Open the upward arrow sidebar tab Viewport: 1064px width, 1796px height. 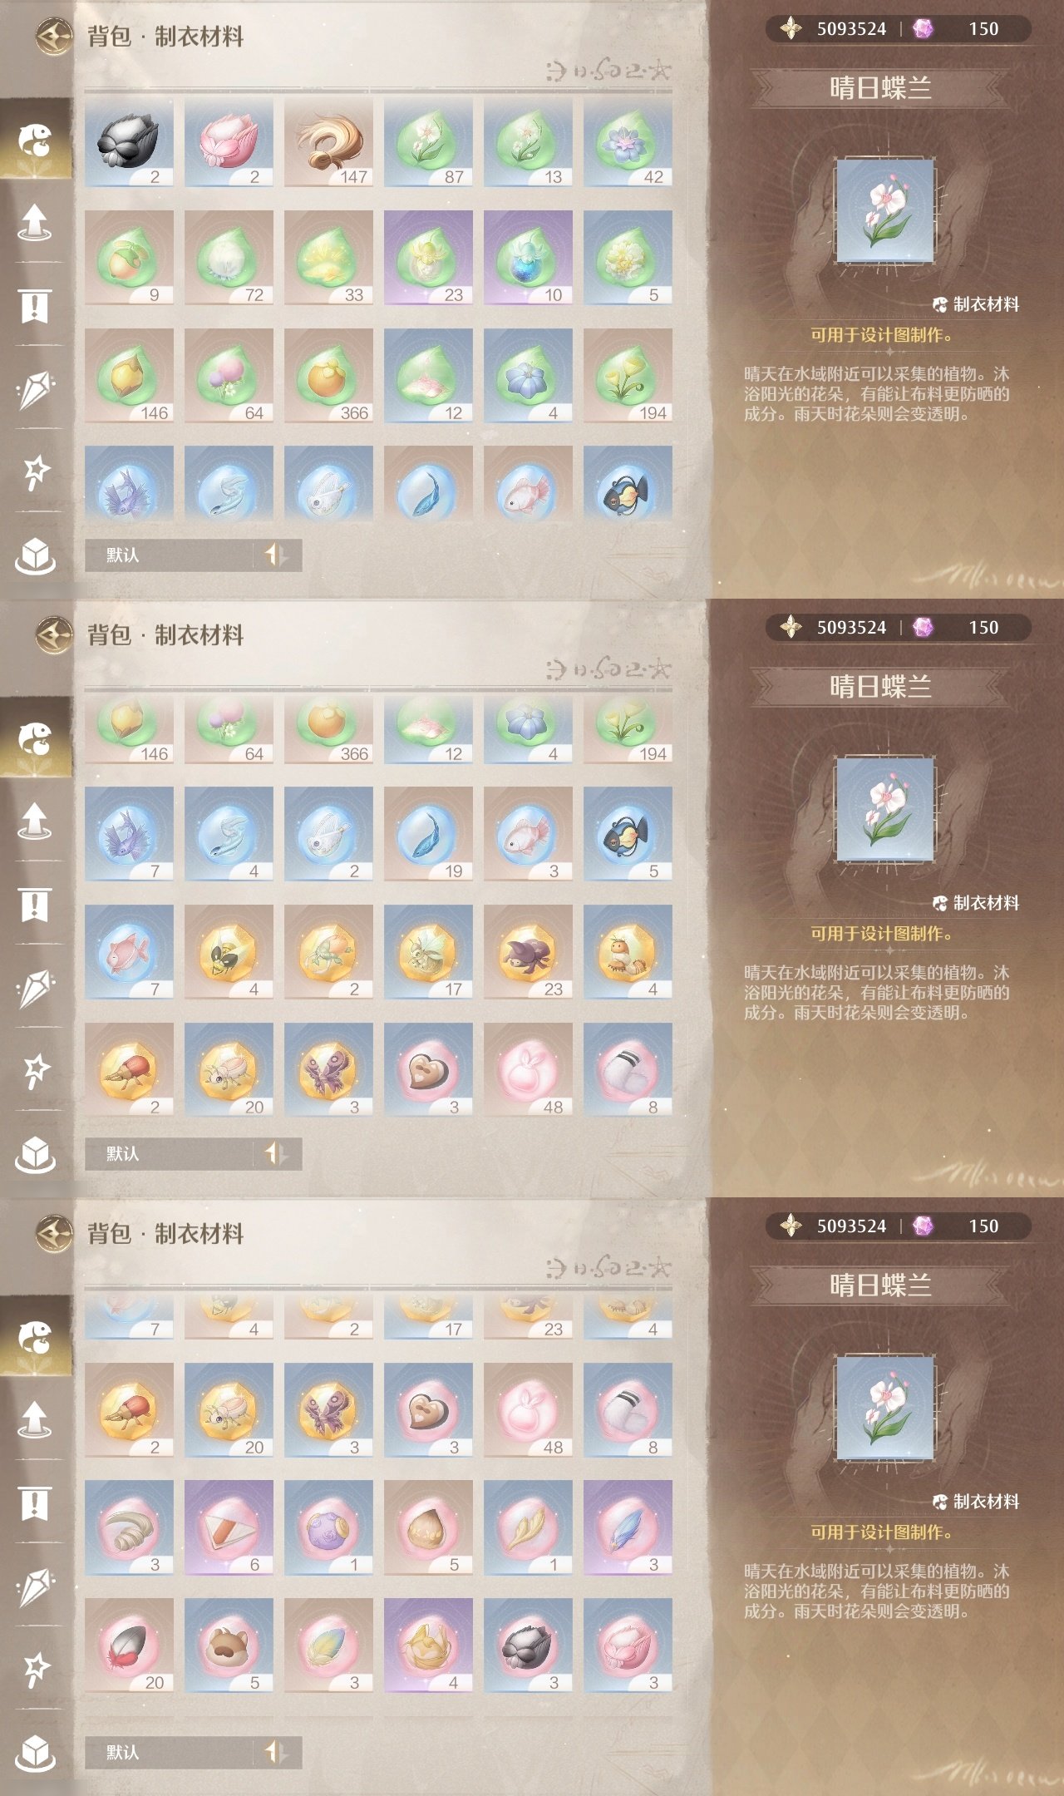[x=35, y=223]
